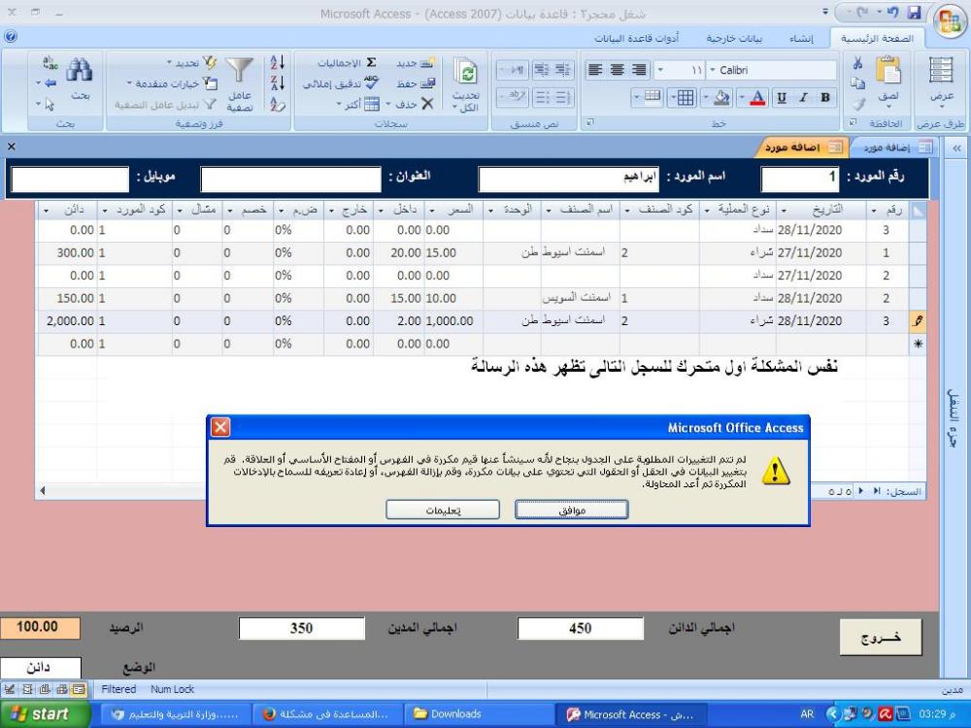Open the دائن column header dropdown arrow
The height and width of the screenshot is (728, 971).
click(x=46, y=211)
